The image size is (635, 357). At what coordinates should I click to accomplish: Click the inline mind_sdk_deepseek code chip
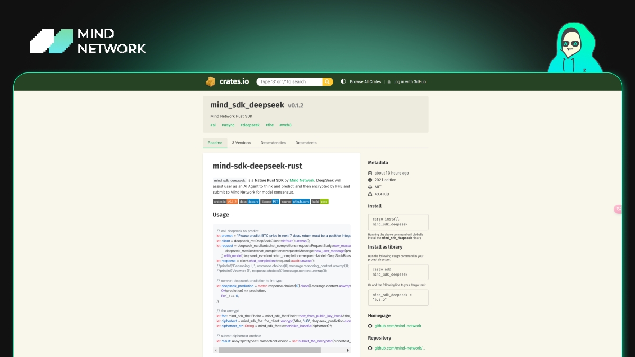click(230, 180)
